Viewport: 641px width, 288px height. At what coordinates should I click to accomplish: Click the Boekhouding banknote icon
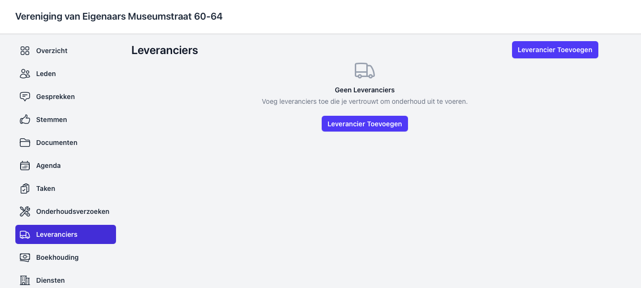[x=25, y=257]
